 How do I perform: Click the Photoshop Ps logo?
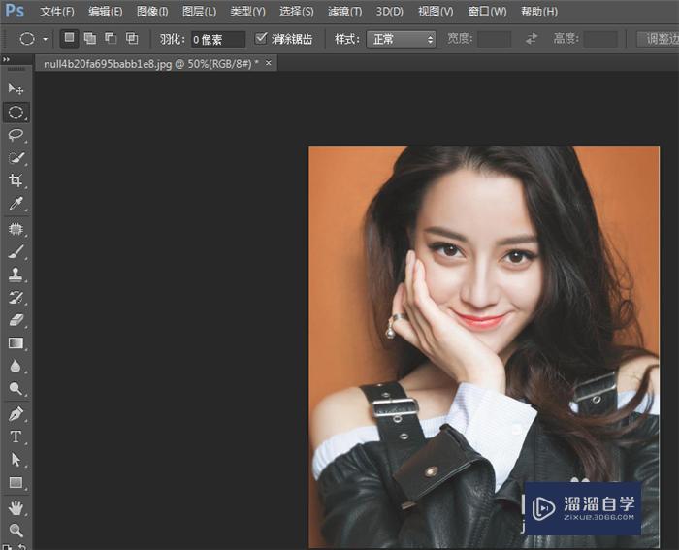[15, 11]
